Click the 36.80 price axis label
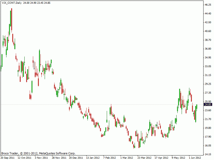This screenshot has height=160, width=214. coord(208,49)
